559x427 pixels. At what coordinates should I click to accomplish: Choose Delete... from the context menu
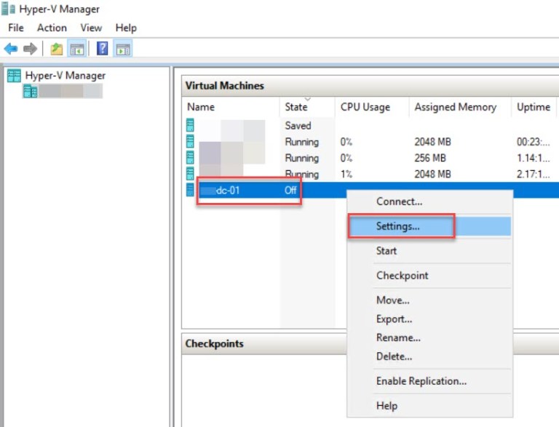(429, 356)
